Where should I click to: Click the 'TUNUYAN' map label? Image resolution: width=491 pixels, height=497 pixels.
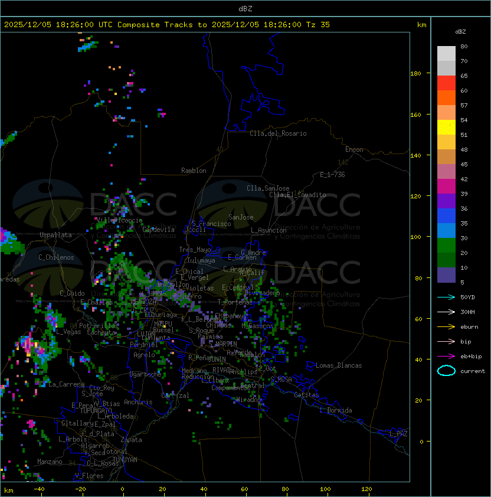(125, 460)
